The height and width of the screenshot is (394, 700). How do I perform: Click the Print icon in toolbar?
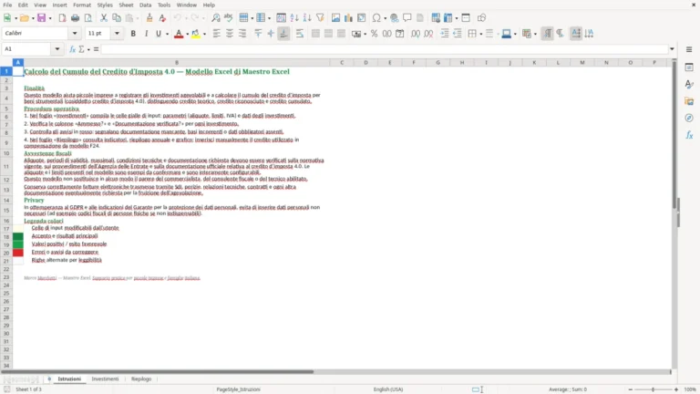[x=75, y=18]
